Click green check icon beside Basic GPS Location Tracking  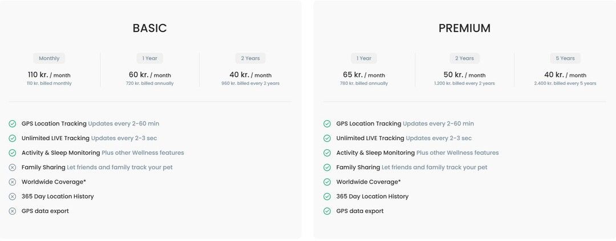13,124
